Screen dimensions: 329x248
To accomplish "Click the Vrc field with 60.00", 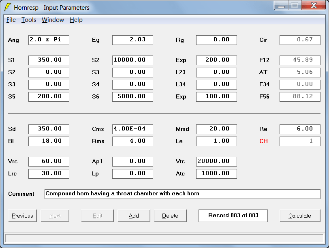I will (49, 162).
